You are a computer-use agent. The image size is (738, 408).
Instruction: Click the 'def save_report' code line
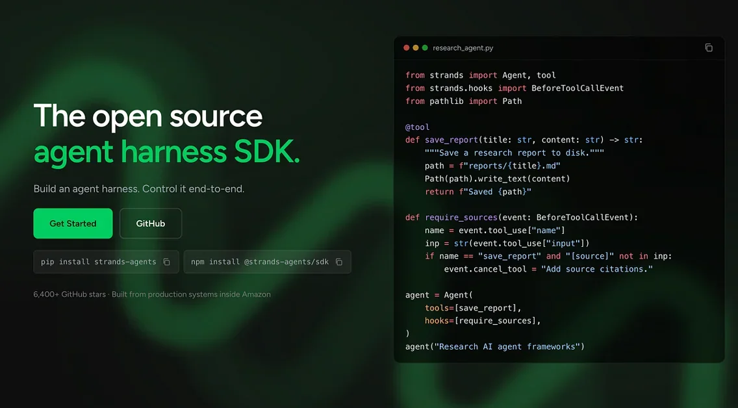pos(524,140)
